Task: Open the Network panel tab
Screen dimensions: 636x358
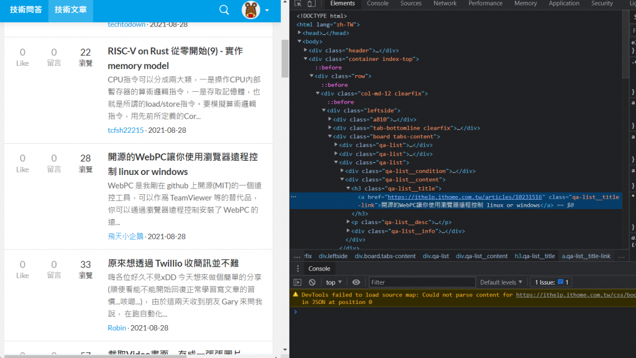Action: (445, 3)
